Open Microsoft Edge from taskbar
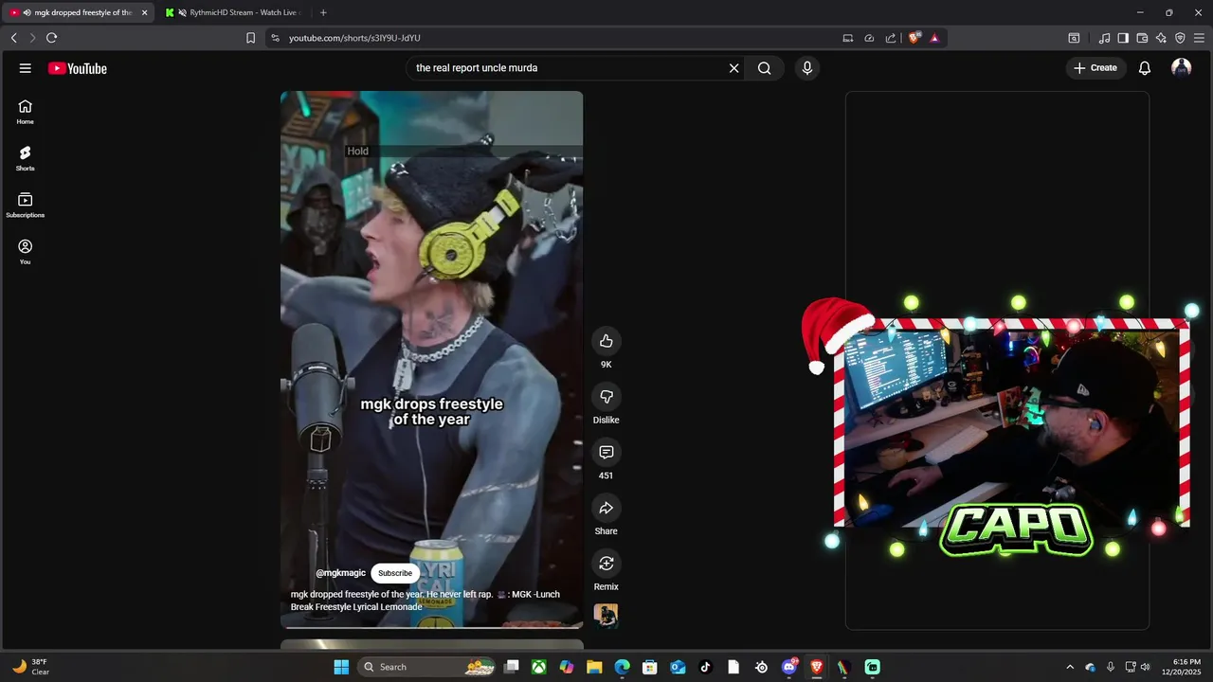Screen dimensions: 1213x682 pos(623,667)
